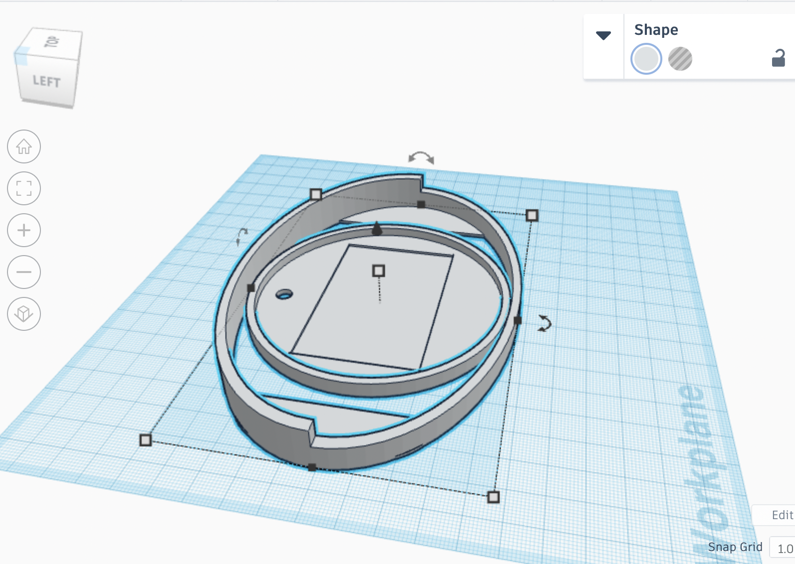Click the bottom-left corner resize handle

[x=145, y=440]
